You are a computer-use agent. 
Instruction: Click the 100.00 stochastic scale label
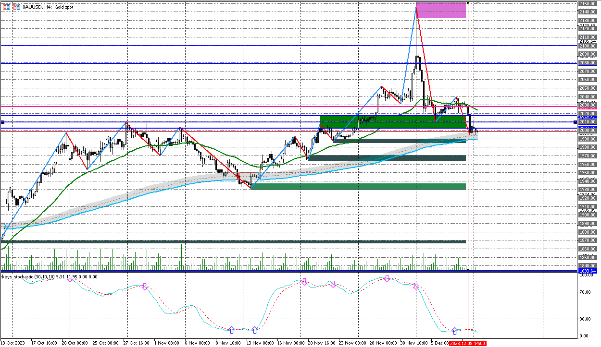(587, 276)
